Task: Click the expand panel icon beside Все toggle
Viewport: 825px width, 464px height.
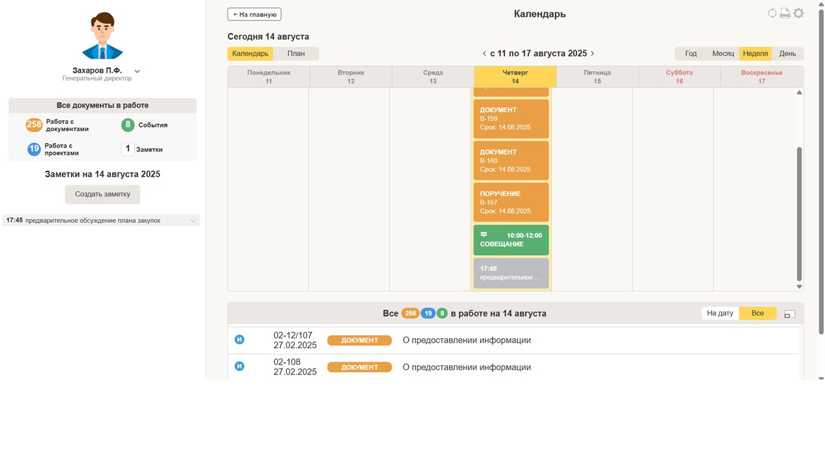Action: point(790,314)
